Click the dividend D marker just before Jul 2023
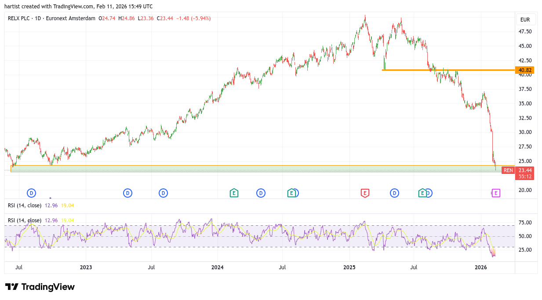542x300 pixels. pyautogui.click(x=127, y=193)
